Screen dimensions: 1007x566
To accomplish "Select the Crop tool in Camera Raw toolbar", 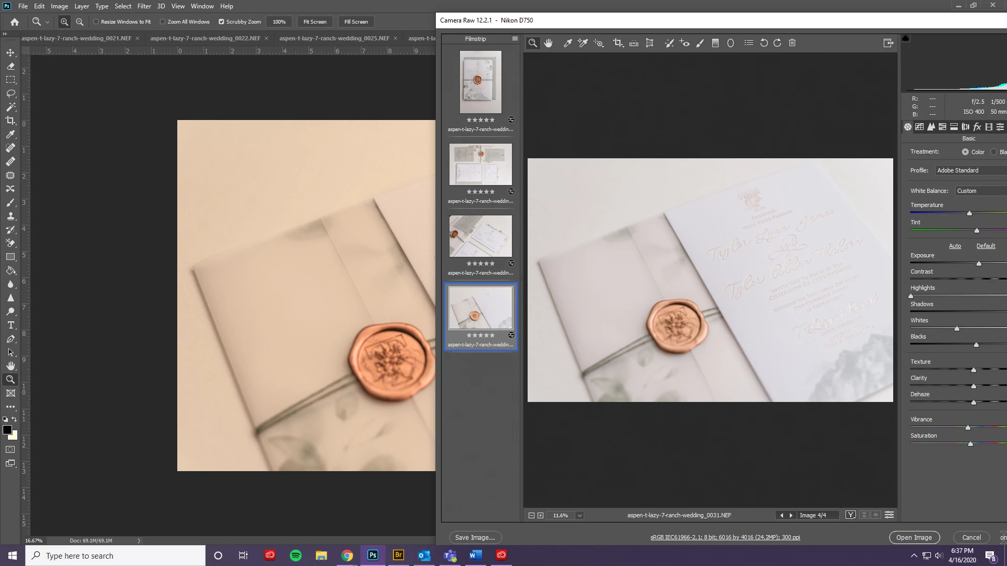I will tap(617, 43).
